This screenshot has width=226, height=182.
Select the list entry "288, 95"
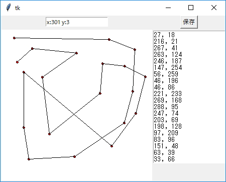pyautogui.click(x=166, y=107)
